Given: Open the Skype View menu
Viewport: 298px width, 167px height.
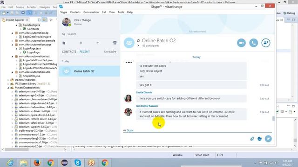Looking at the screenshot, I should (112, 12).
